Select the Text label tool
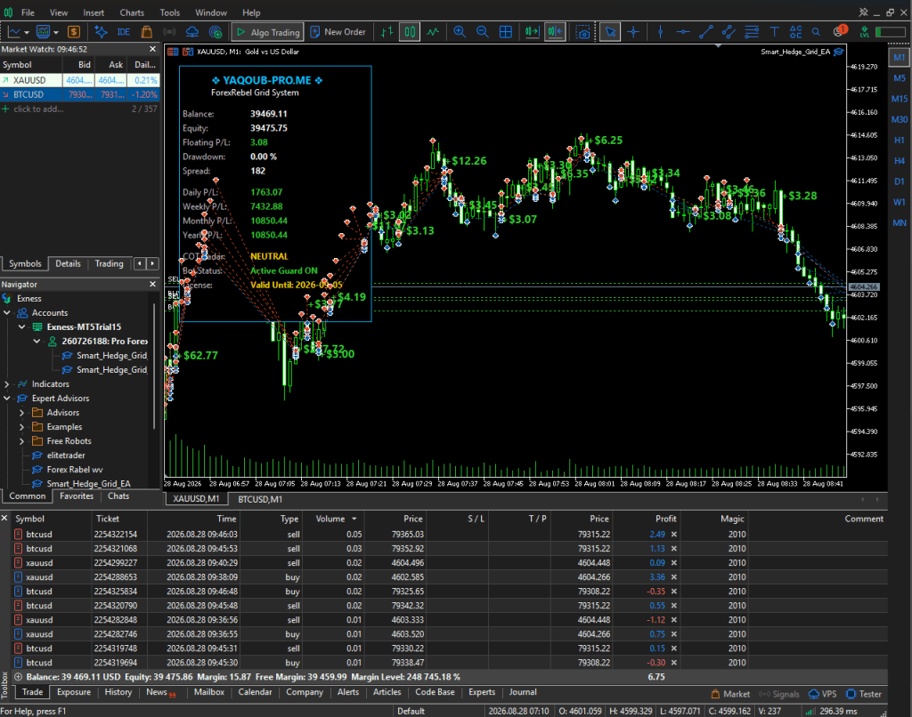This screenshot has width=912, height=717. click(x=774, y=32)
